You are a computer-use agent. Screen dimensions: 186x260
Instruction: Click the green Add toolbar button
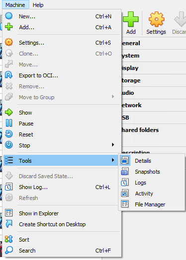pyautogui.click(x=131, y=23)
